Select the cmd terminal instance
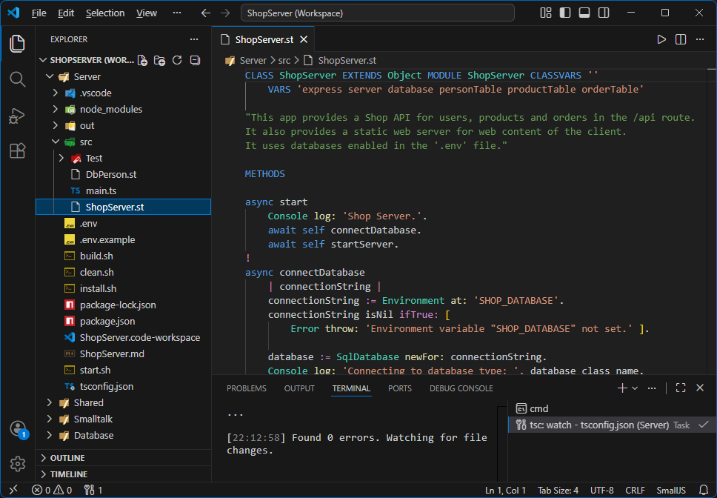Viewport: 717px width, 498px height. (612, 409)
